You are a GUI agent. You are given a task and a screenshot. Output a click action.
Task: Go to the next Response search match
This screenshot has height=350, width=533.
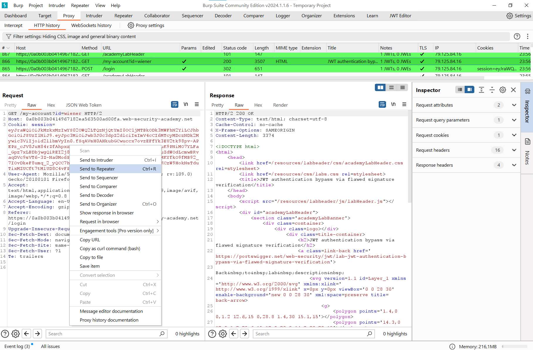click(x=245, y=334)
